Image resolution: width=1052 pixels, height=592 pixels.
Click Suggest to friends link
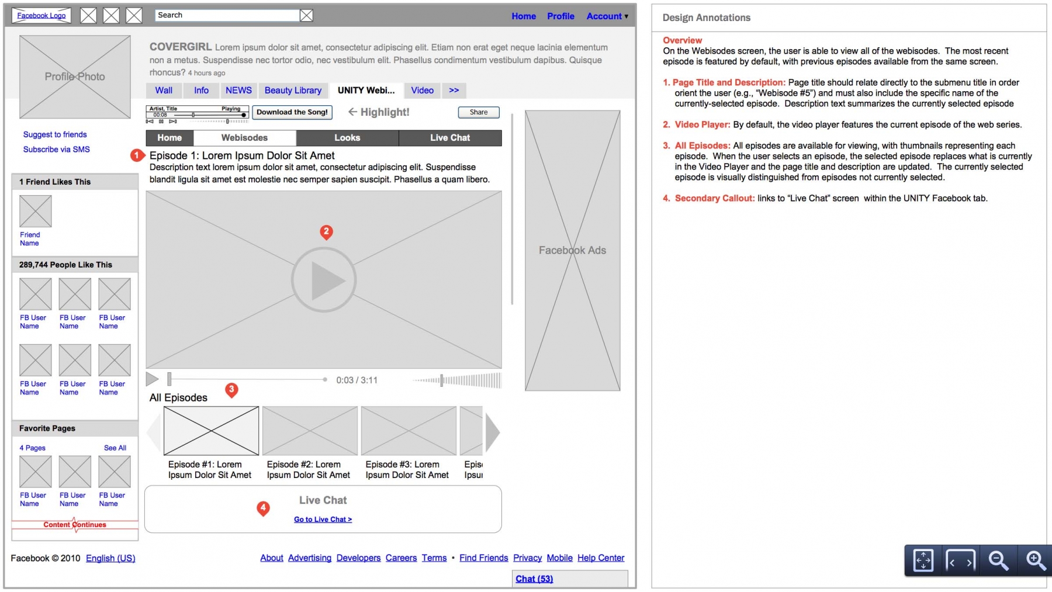(55, 134)
